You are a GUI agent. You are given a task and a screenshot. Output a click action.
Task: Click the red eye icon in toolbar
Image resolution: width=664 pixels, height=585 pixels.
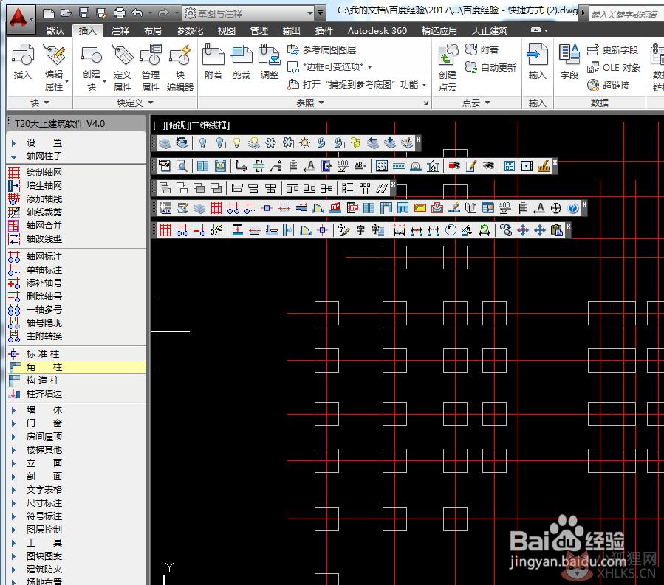click(x=454, y=166)
